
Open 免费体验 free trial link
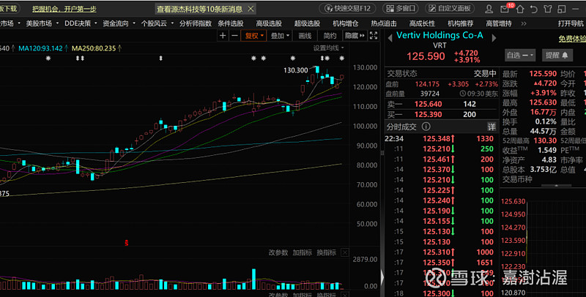coord(572,39)
